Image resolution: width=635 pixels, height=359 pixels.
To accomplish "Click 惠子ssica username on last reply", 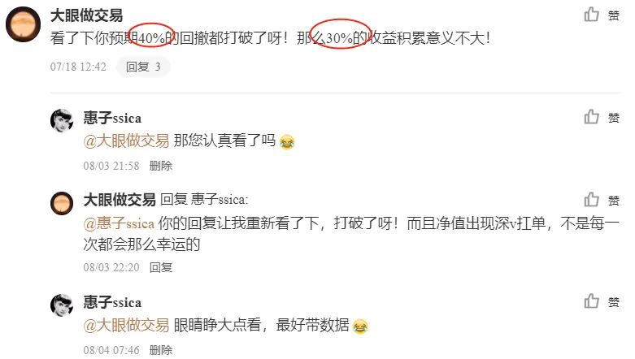I will click(112, 302).
